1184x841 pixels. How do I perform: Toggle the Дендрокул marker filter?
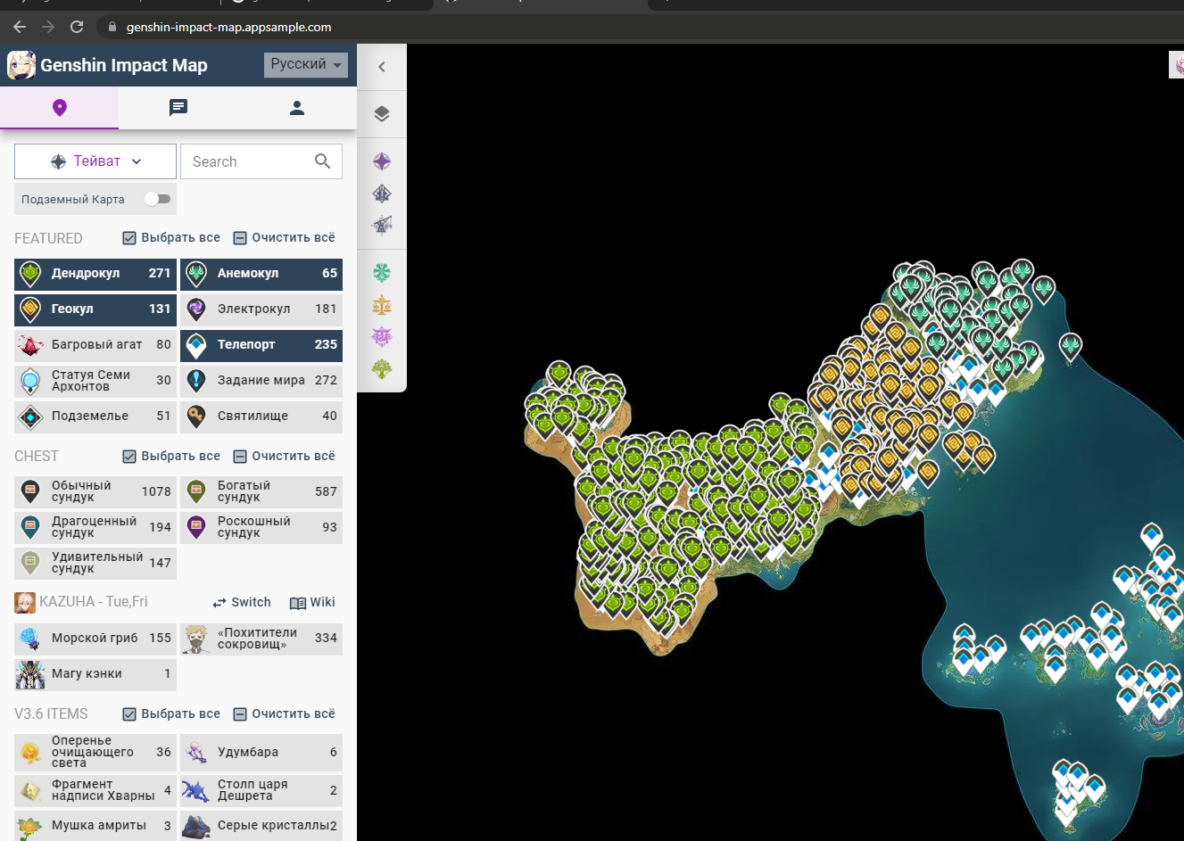(95, 274)
